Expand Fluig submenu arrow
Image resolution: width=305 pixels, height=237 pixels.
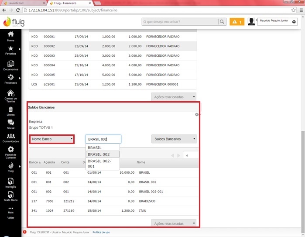(20, 166)
